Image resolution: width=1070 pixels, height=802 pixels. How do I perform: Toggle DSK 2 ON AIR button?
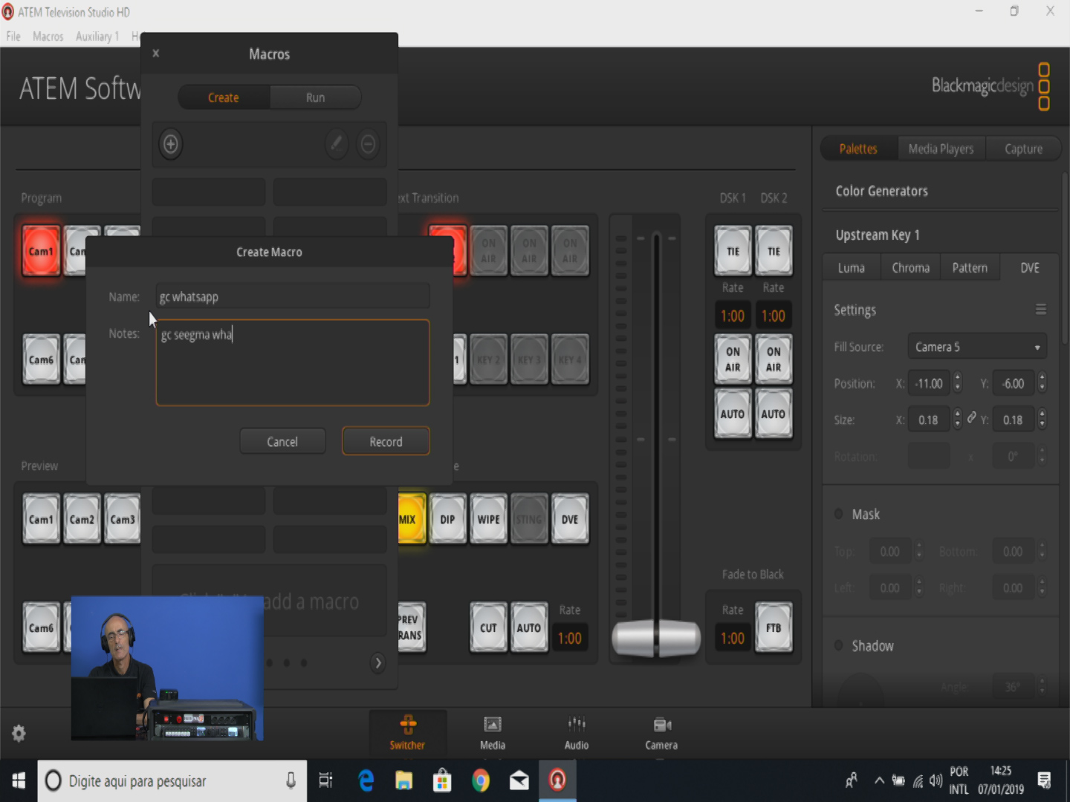coord(774,359)
